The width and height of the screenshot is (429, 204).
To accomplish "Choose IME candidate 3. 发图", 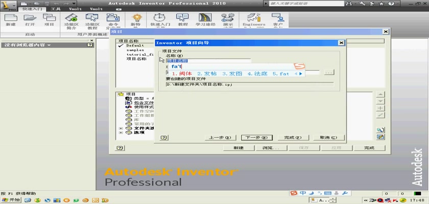I will [232, 74].
